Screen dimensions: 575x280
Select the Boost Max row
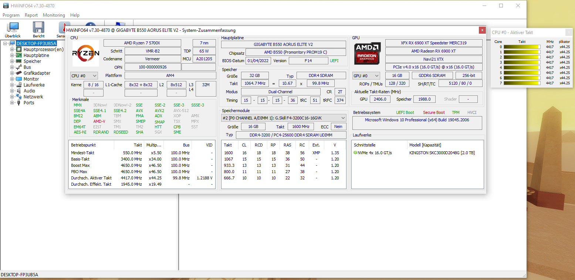click(x=142, y=165)
